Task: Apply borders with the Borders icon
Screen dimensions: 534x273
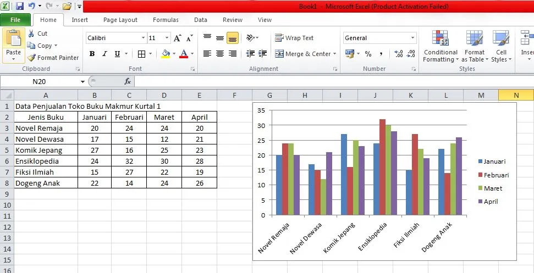Action: coord(141,54)
